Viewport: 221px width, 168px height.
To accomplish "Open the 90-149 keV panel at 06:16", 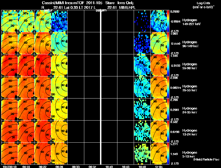I will pos(26,43).
